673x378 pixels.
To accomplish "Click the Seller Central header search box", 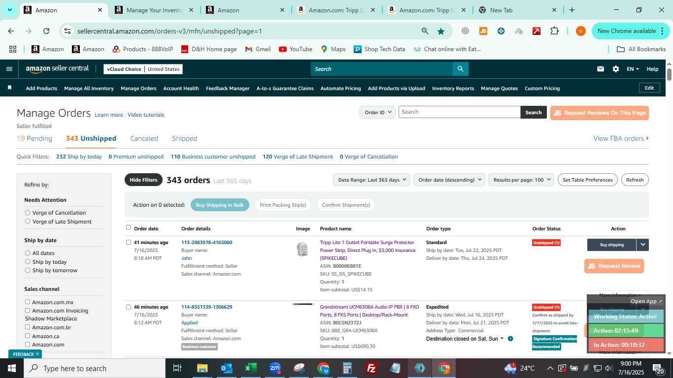I will pyautogui.click(x=382, y=69).
